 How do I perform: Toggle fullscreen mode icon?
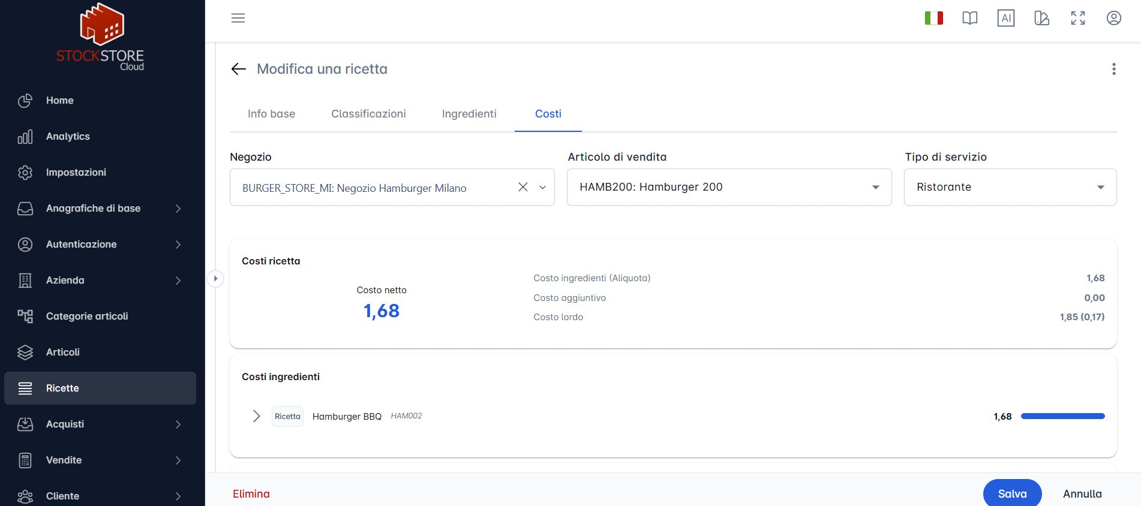(1078, 18)
